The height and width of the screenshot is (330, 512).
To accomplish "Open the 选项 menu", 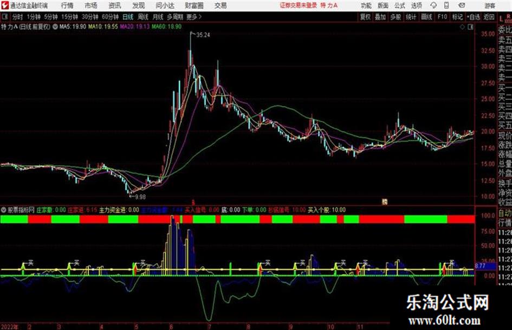I will (417, 5).
